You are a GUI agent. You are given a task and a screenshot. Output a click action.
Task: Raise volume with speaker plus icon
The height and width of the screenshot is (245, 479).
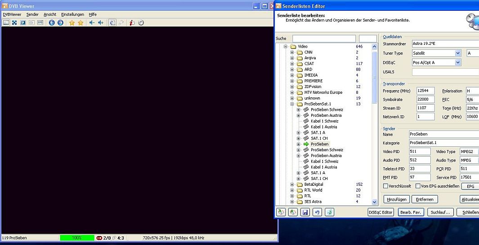click(x=100, y=22)
